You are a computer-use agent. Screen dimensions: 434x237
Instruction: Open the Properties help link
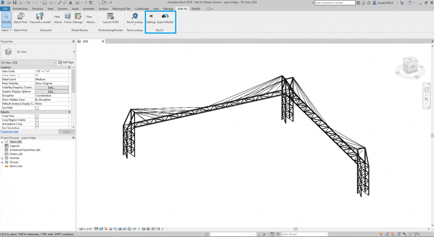(x=9, y=132)
